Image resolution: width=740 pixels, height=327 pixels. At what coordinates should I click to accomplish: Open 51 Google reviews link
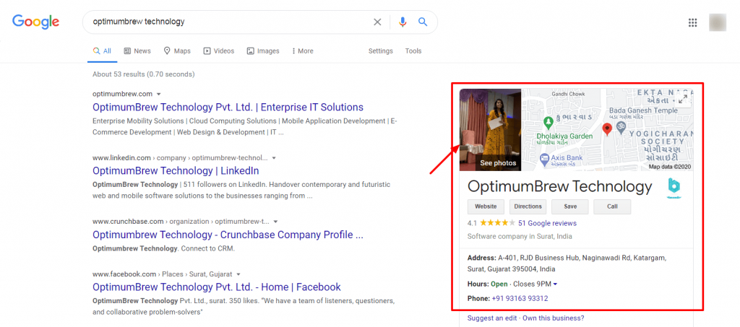coord(547,223)
